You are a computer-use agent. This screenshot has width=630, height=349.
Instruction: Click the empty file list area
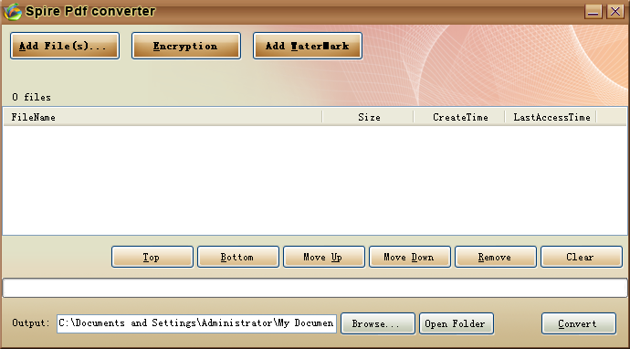click(315, 180)
